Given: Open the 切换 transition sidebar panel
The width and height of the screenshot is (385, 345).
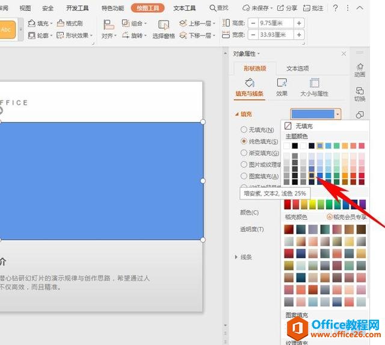Looking at the screenshot, I should pos(360,94).
